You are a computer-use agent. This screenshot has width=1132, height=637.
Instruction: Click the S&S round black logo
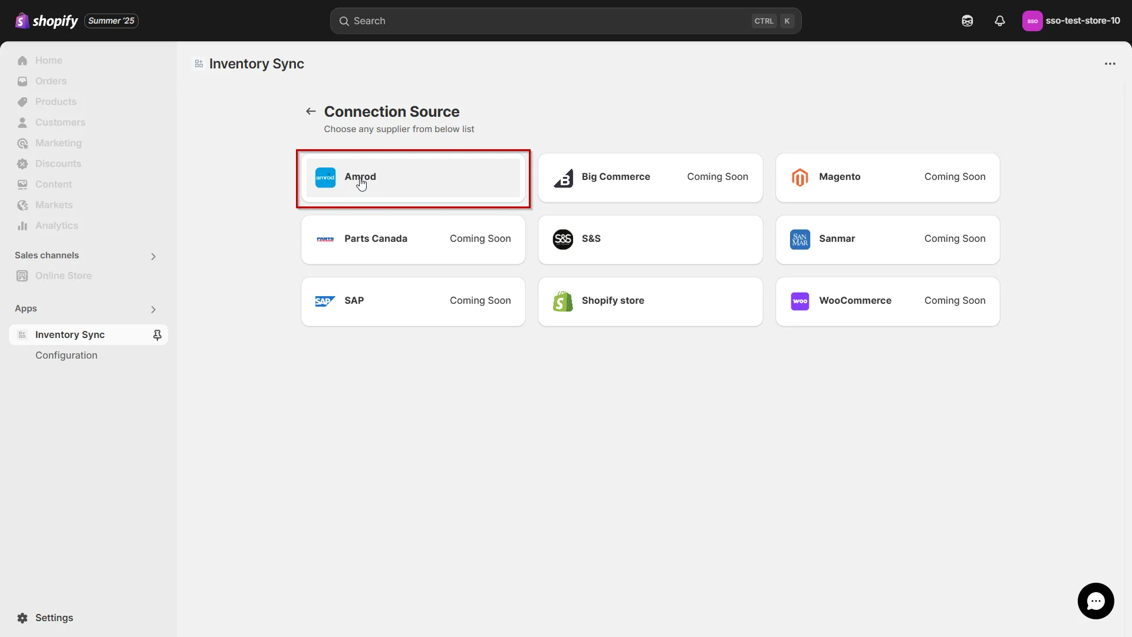(563, 239)
